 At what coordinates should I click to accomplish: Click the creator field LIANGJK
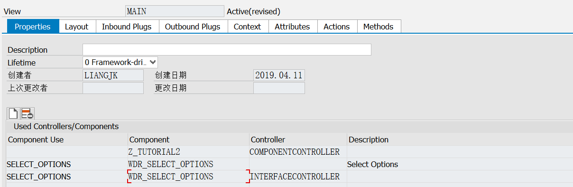113,75
